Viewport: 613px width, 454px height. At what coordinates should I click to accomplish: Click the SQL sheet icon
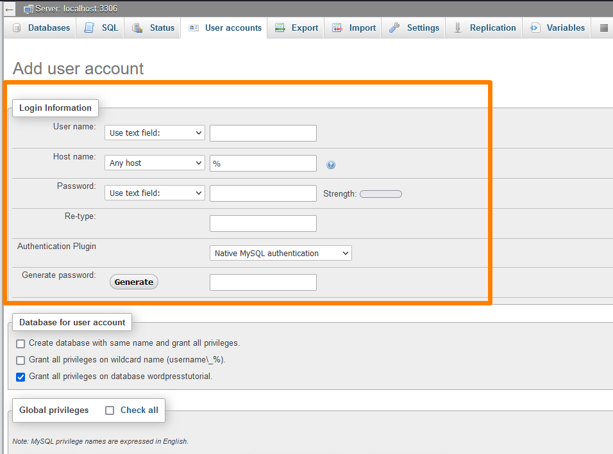tap(89, 28)
